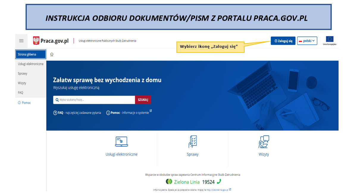
Task: Click the Wizyty tile label
Action: 264,154
